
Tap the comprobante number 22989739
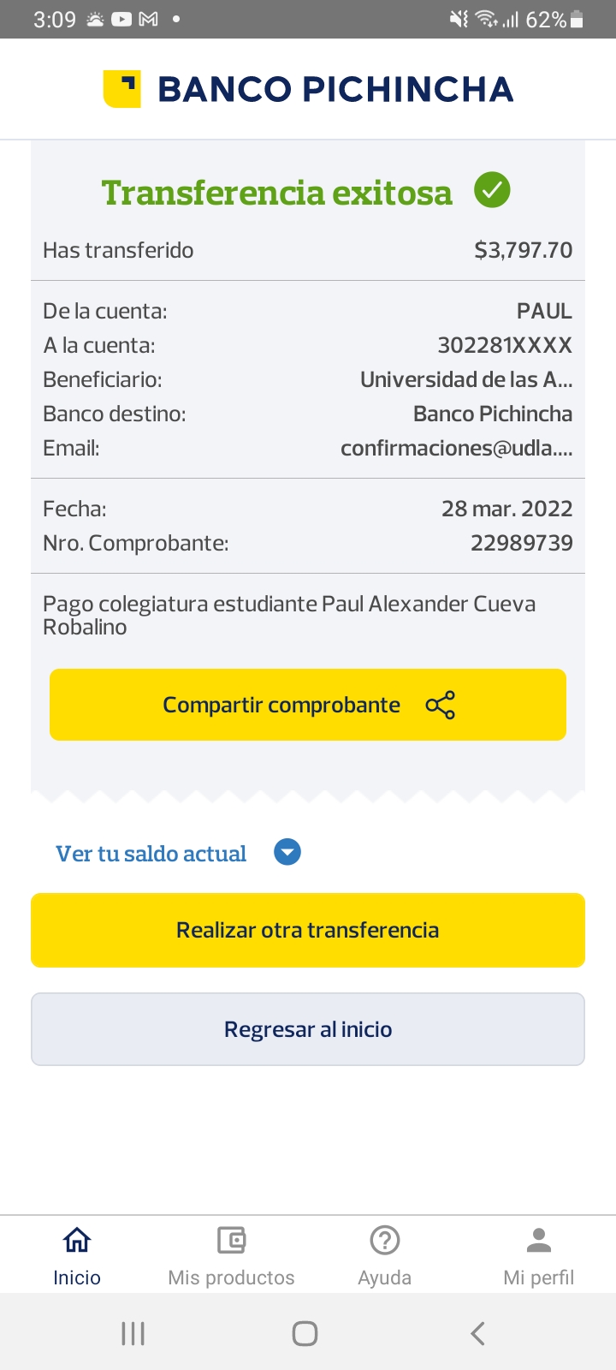[x=521, y=543]
